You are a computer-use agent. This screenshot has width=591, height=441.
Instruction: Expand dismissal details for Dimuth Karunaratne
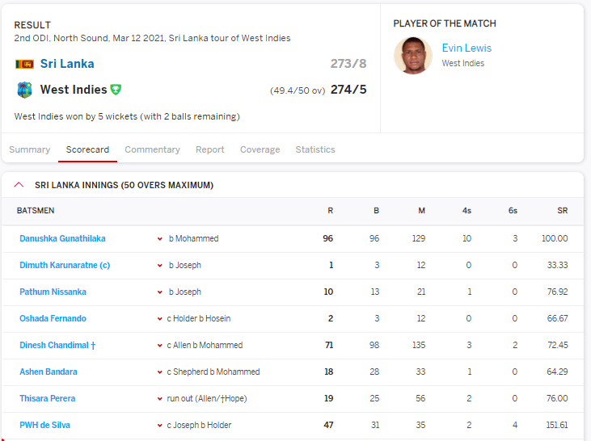click(x=160, y=266)
